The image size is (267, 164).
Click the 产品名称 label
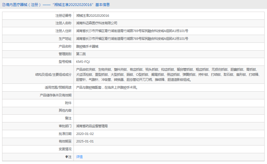pyautogui.click(x=65, y=47)
